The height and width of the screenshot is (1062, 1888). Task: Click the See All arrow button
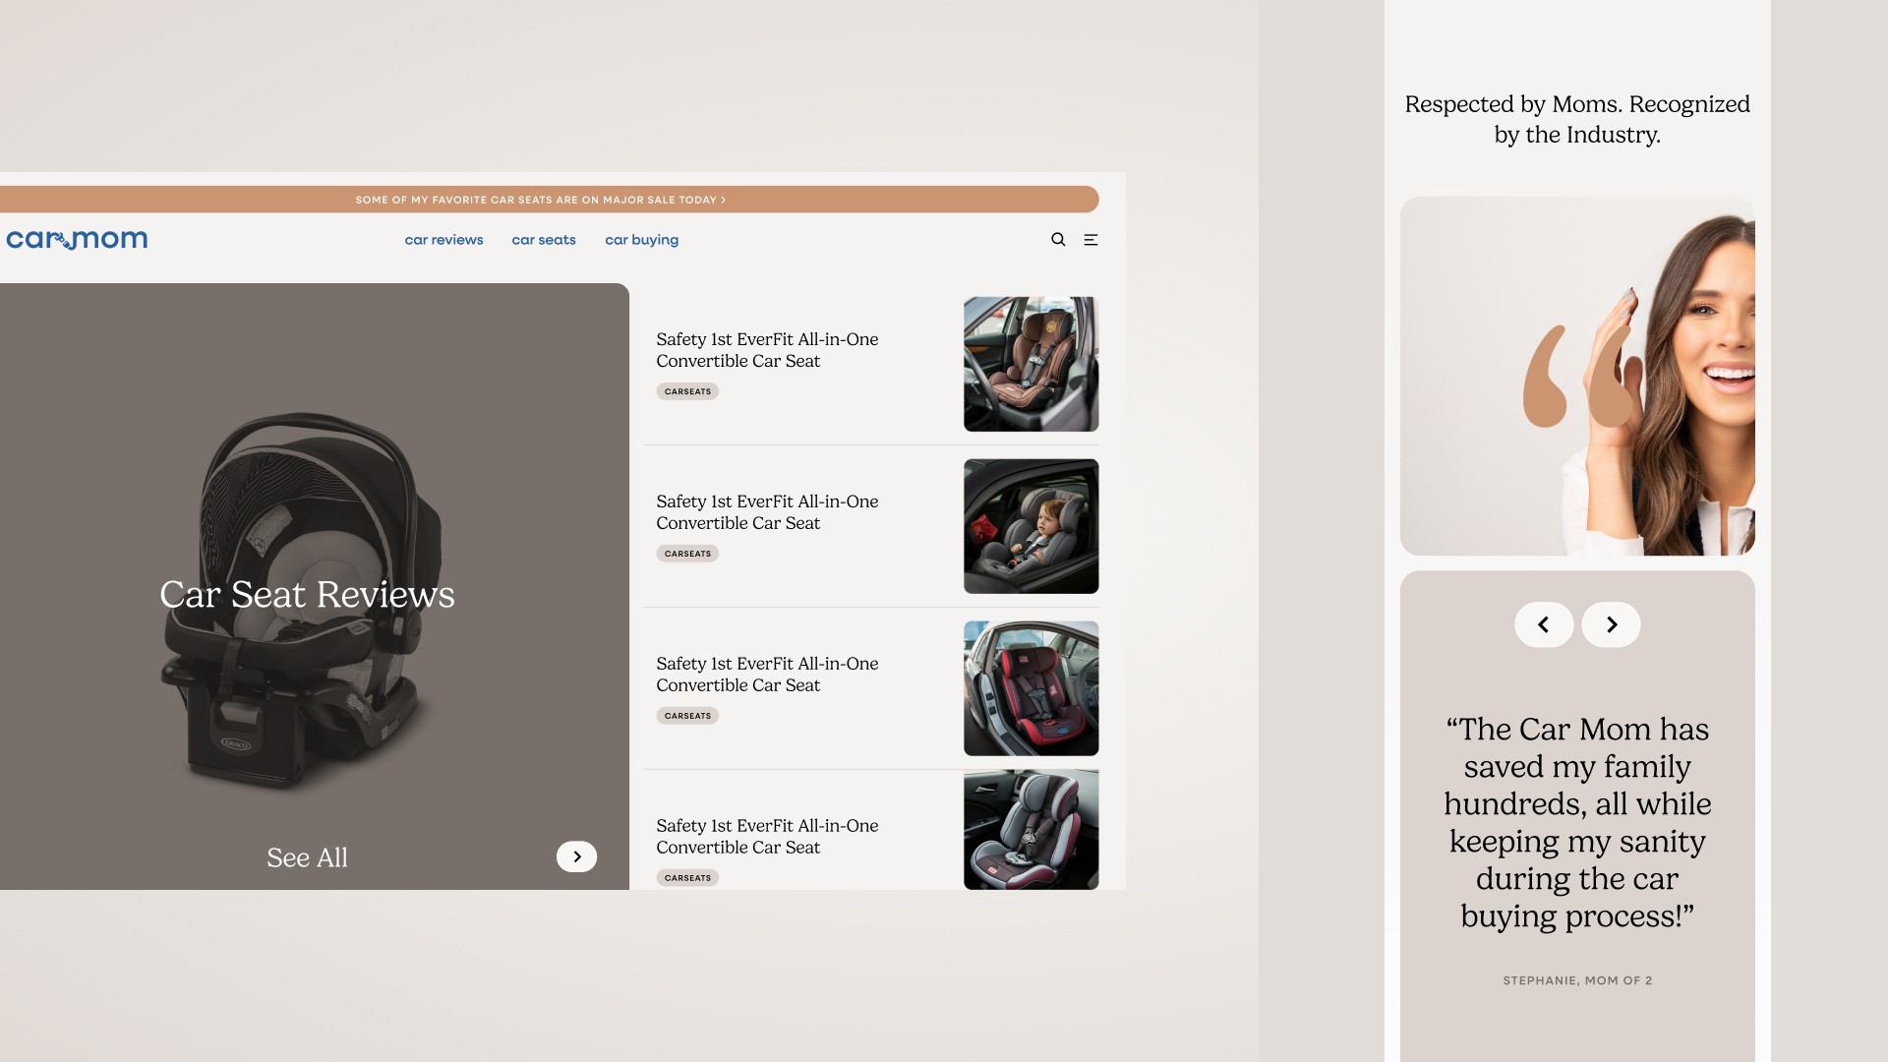pyautogui.click(x=576, y=856)
